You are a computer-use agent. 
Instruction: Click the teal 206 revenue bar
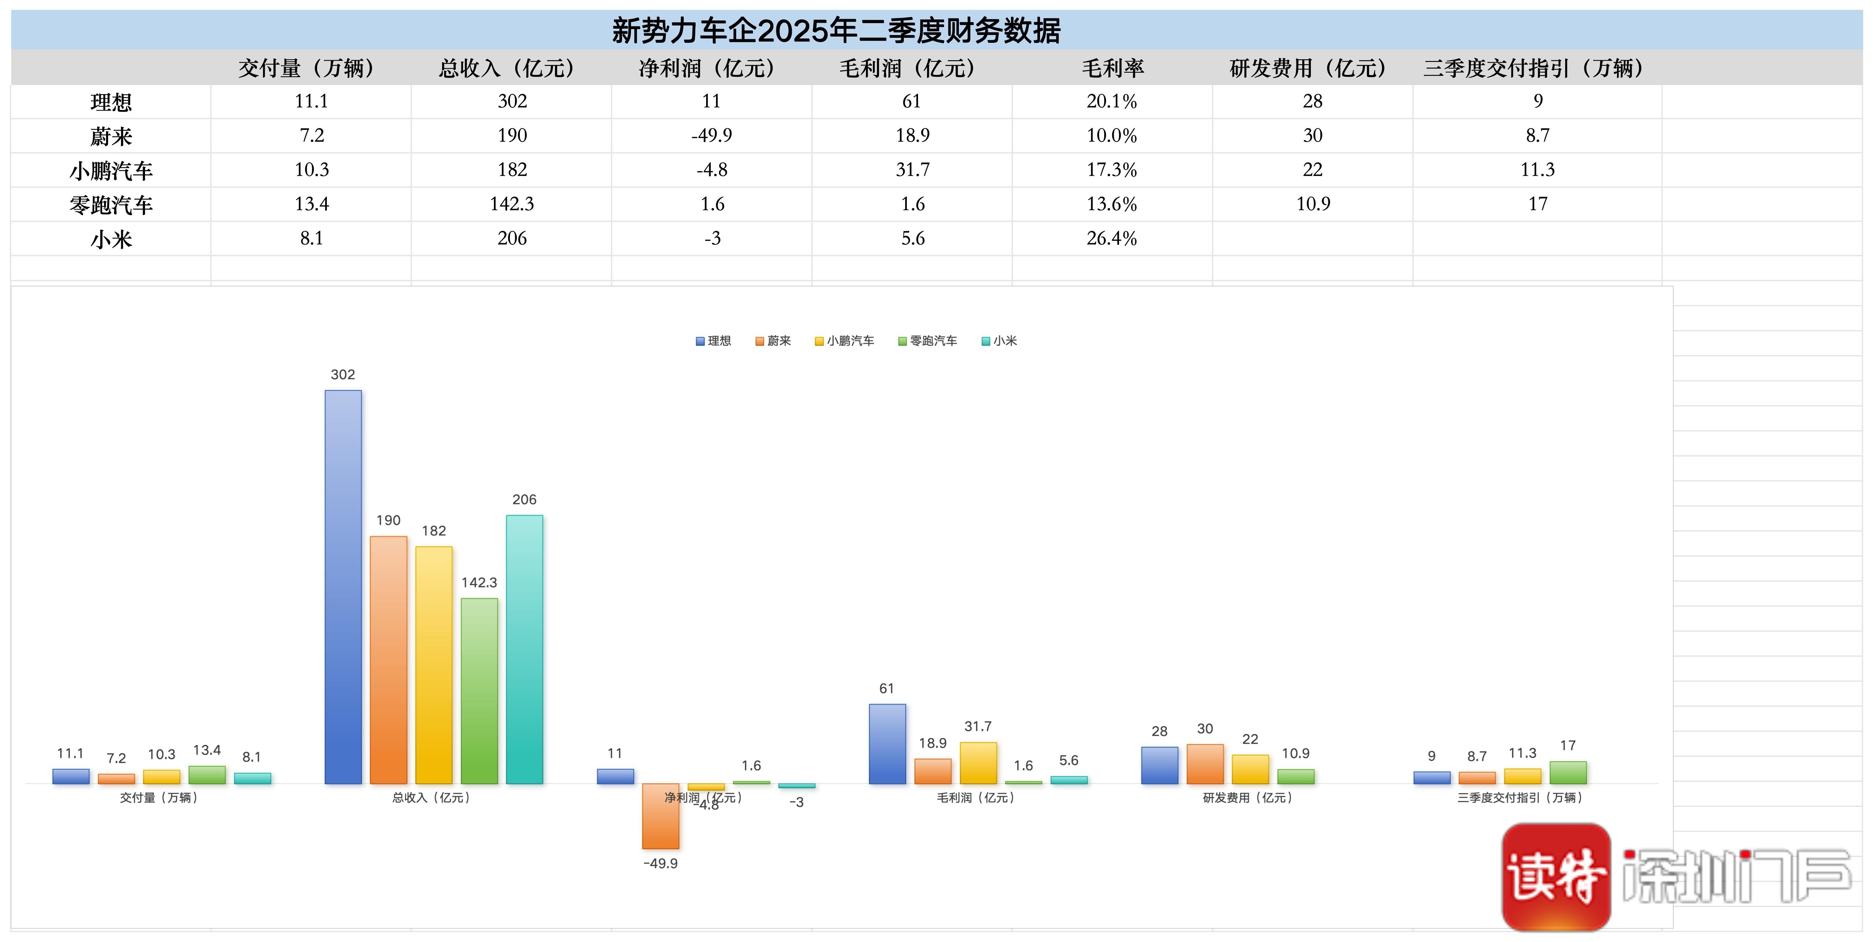click(x=524, y=650)
